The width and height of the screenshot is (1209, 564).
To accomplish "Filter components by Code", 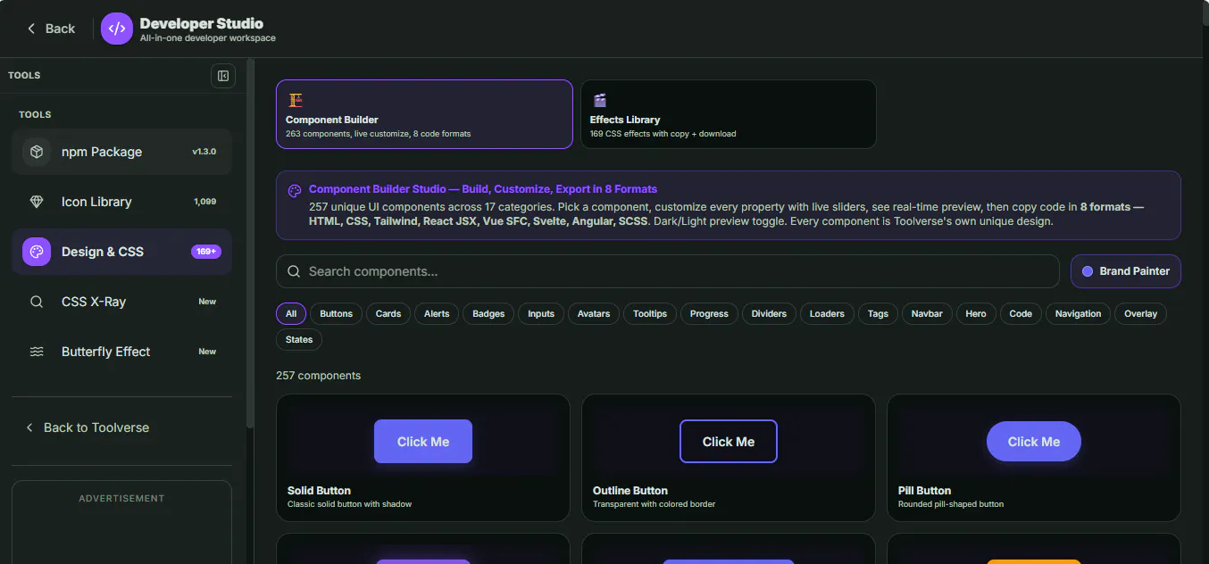I will 1021,314.
